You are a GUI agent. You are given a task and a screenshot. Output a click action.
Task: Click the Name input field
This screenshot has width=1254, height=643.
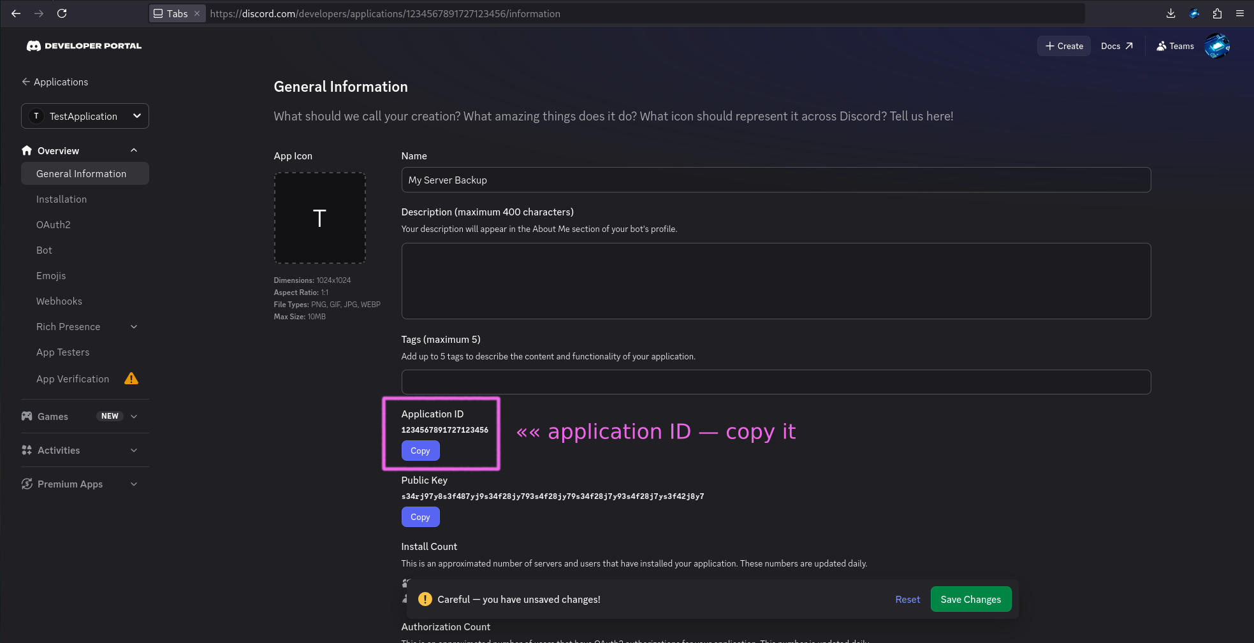(776, 180)
